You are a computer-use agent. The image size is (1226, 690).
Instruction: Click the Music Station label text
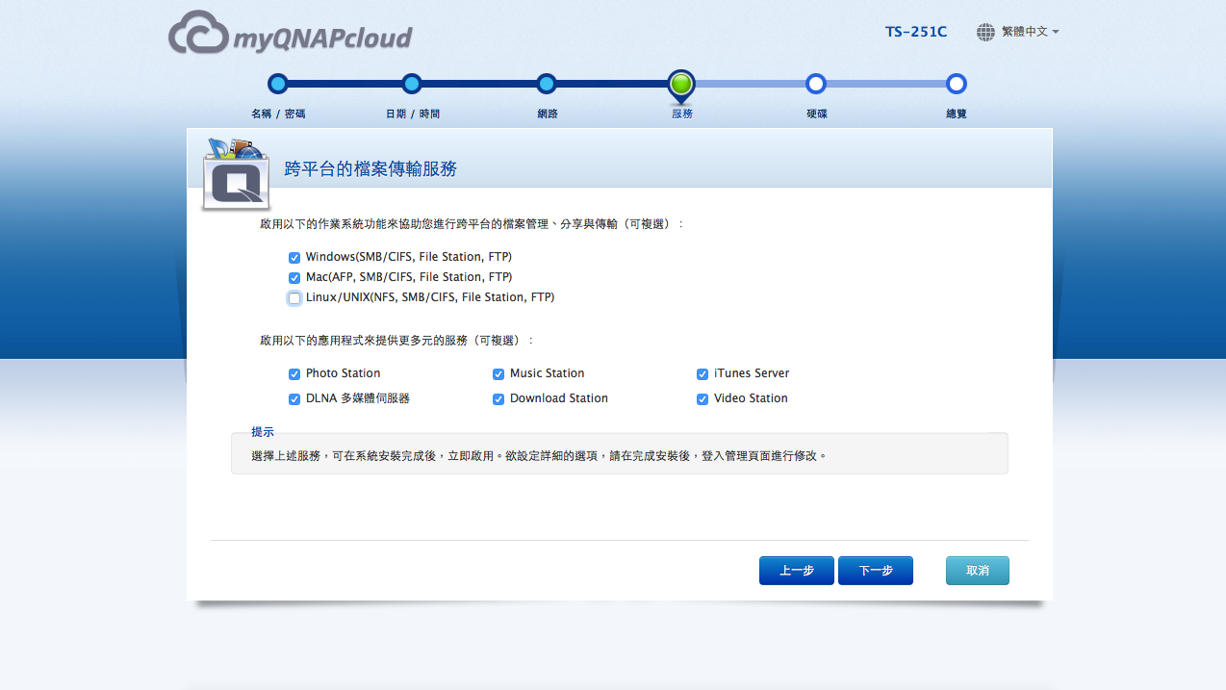[x=548, y=373]
